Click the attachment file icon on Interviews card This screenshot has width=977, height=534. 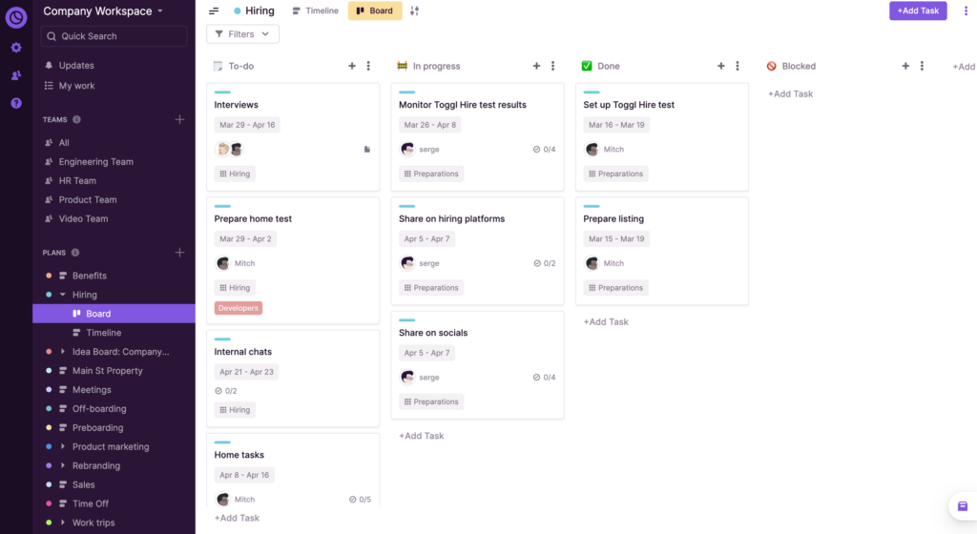click(367, 150)
